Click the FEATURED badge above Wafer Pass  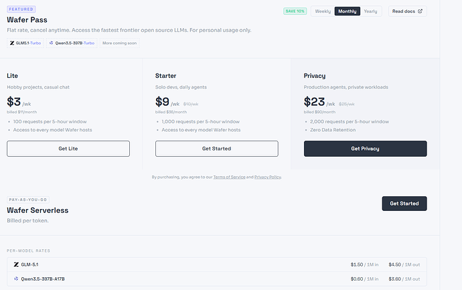(x=21, y=9)
